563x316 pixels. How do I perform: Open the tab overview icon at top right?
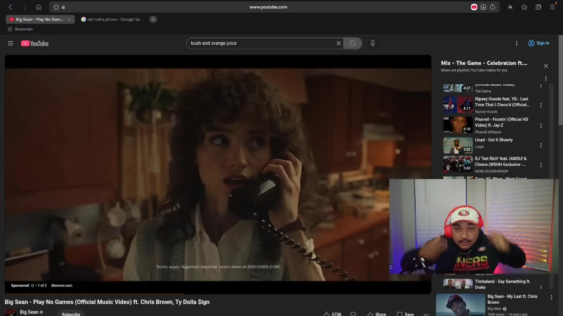(x=538, y=7)
